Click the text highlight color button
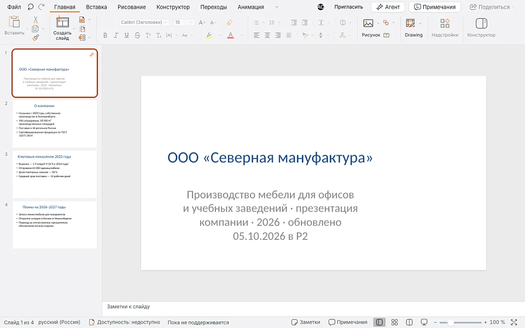This screenshot has height=328, width=525. tap(209, 35)
